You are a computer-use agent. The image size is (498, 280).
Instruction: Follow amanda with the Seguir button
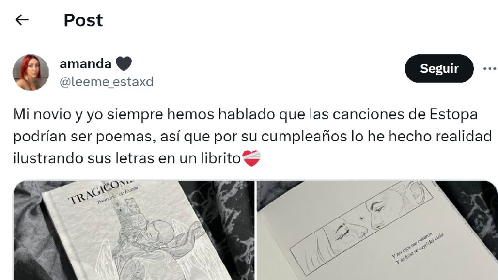point(439,69)
